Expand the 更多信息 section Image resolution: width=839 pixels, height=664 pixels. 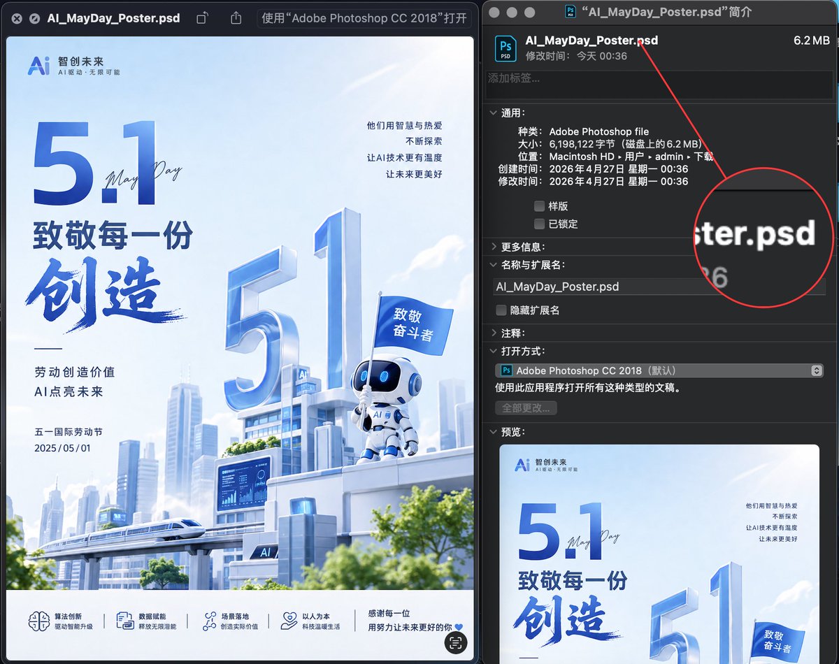click(x=493, y=247)
